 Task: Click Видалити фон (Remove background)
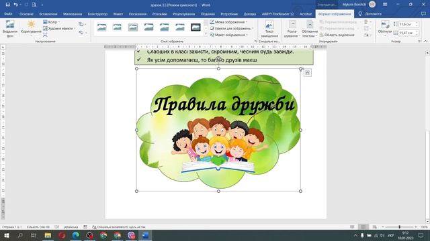tap(10, 29)
